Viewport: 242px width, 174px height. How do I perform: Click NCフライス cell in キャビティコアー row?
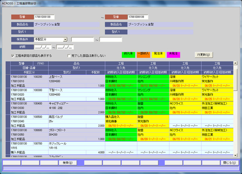click(x=185, y=104)
